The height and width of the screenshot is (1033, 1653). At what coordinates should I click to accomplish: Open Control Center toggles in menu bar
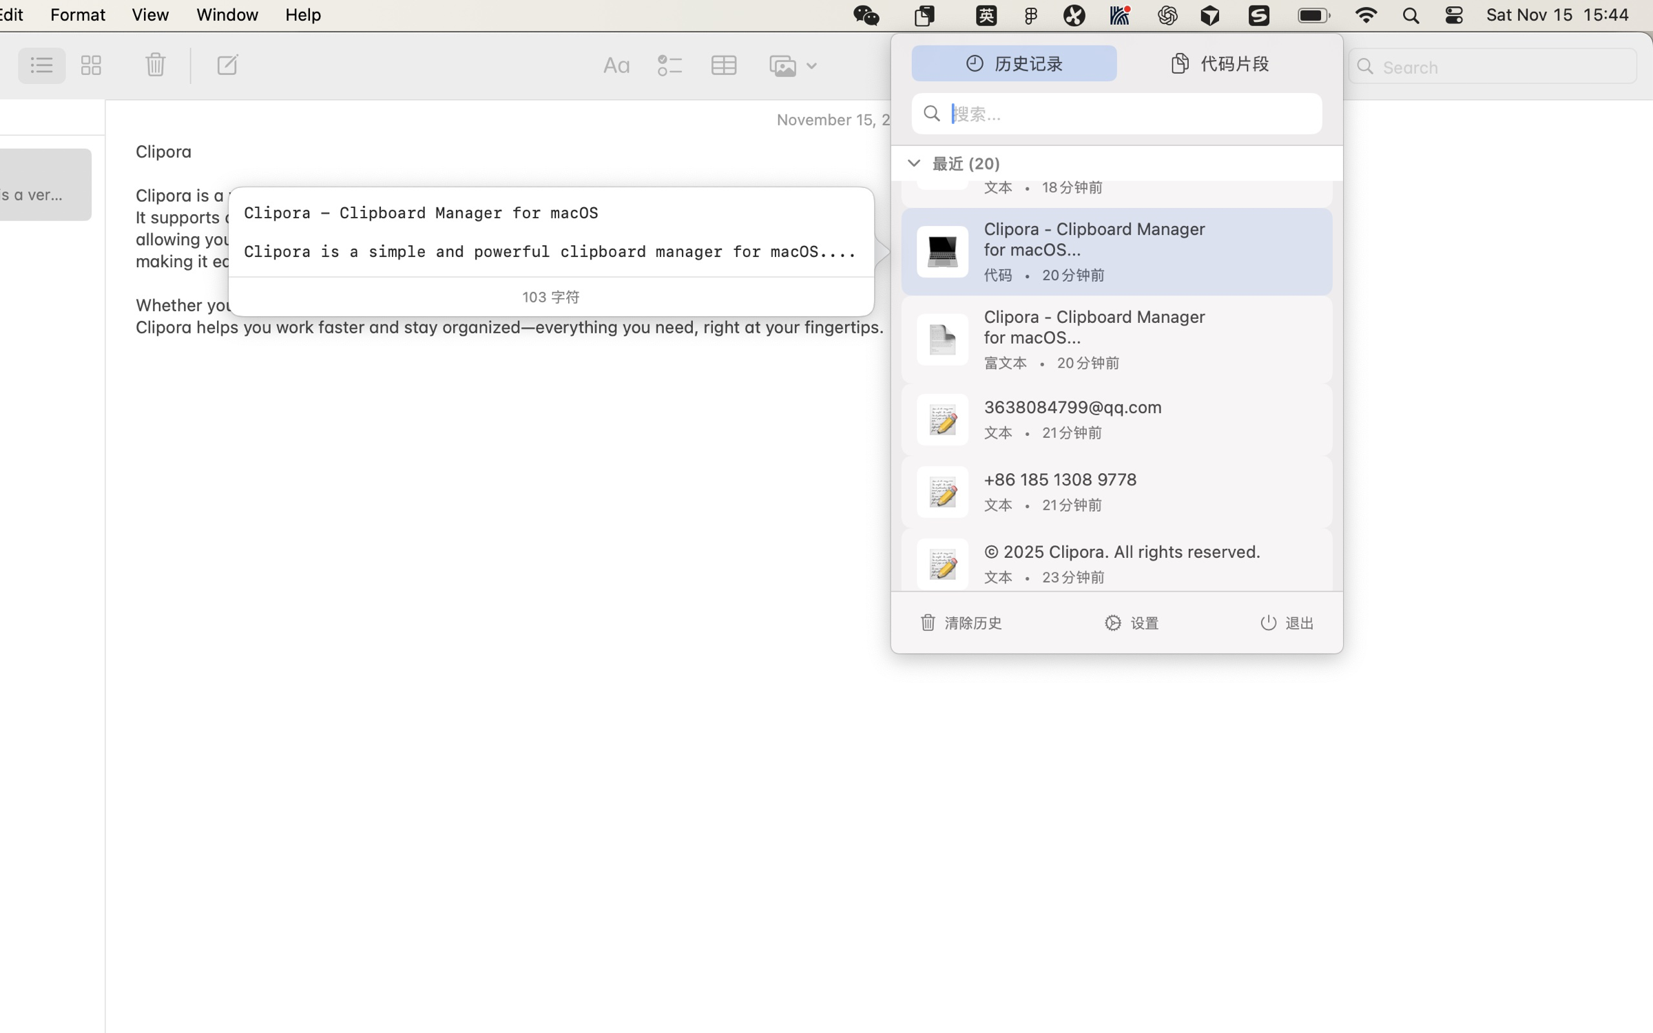pyautogui.click(x=1453, y=15)
